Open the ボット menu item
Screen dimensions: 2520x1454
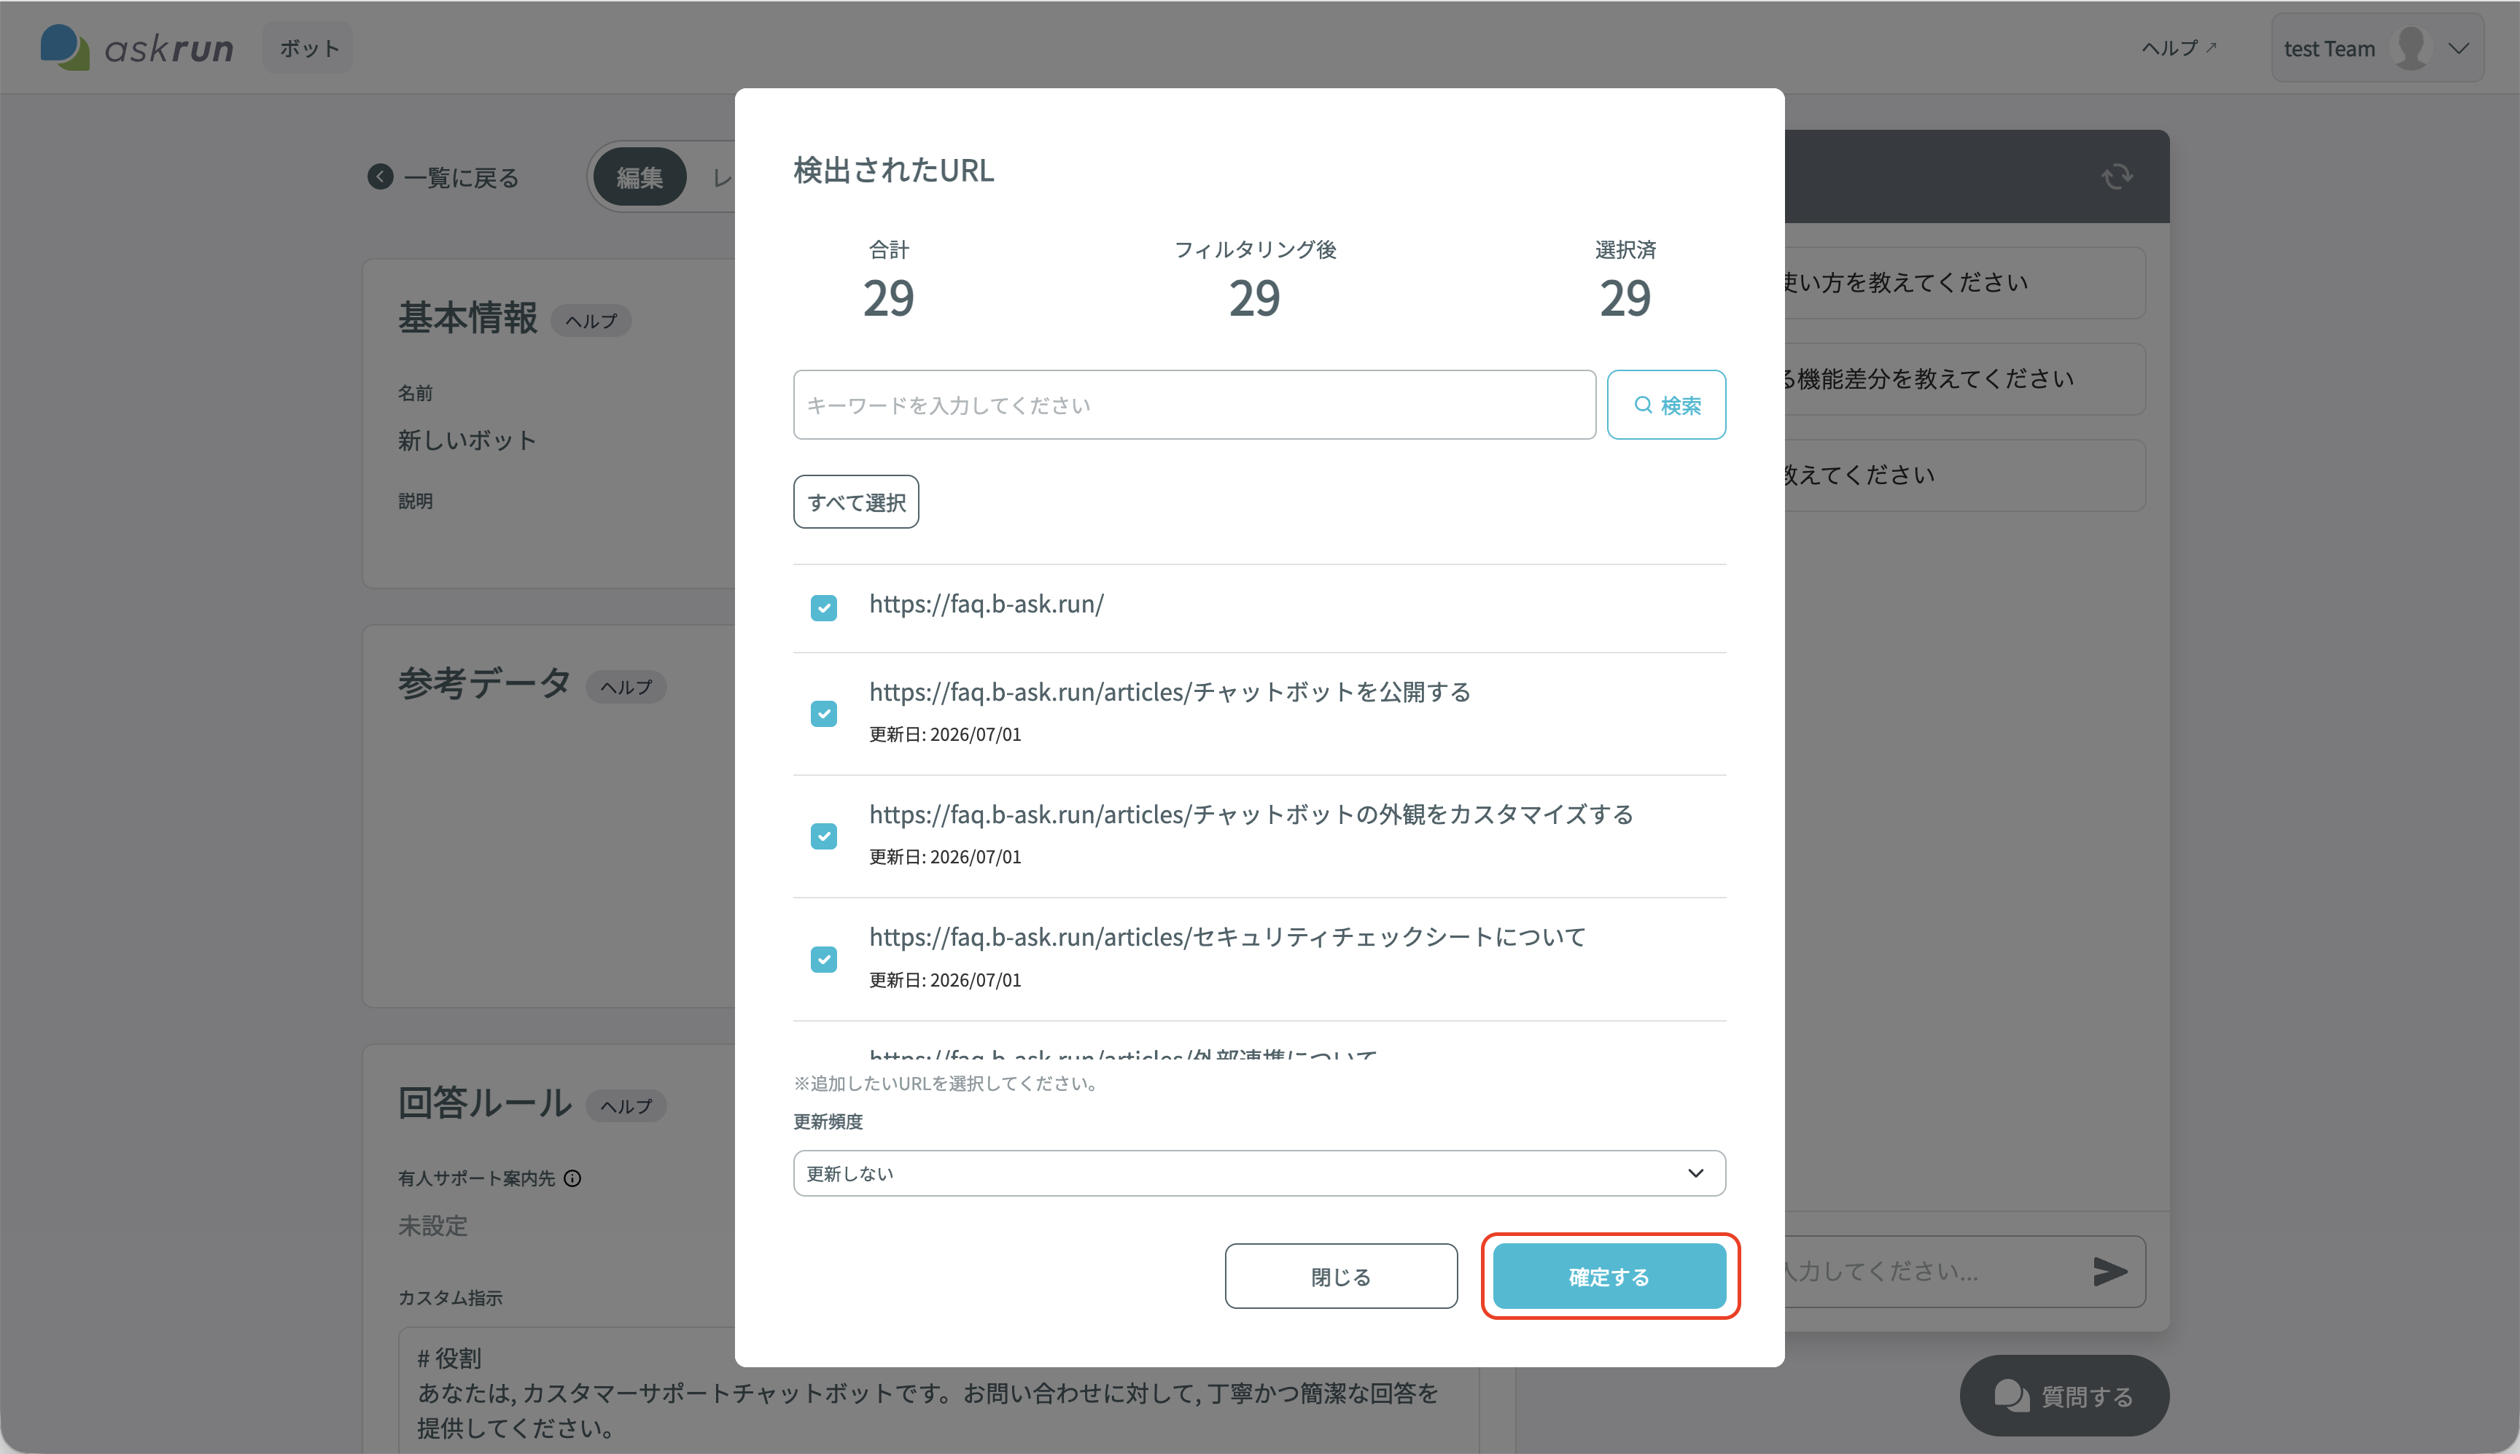tap(308, 48)
